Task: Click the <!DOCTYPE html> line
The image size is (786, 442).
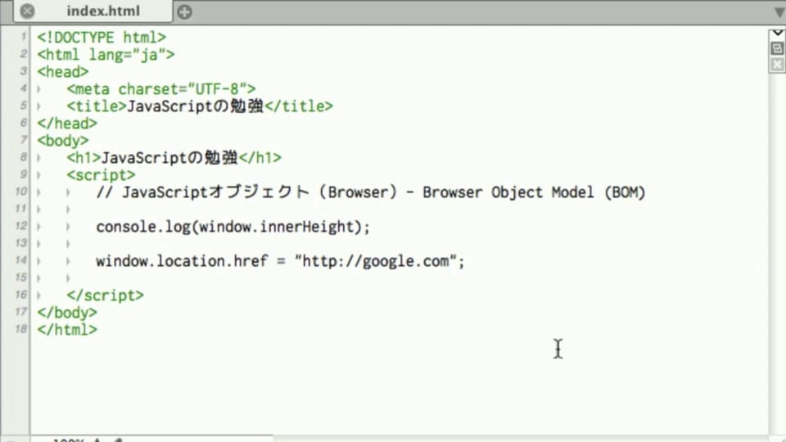Action: 102,38
